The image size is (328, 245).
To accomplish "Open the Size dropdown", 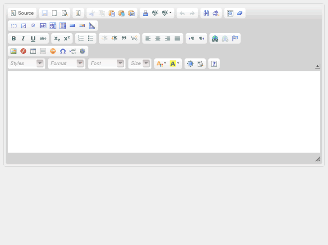I will [x=140, y=63].
